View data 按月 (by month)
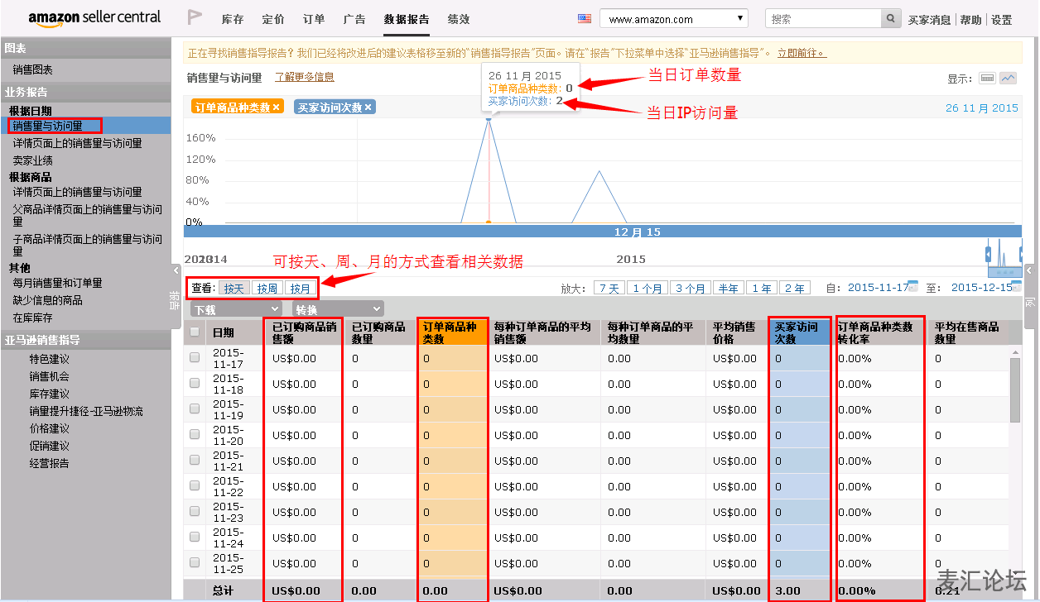 tap(300, 288)
